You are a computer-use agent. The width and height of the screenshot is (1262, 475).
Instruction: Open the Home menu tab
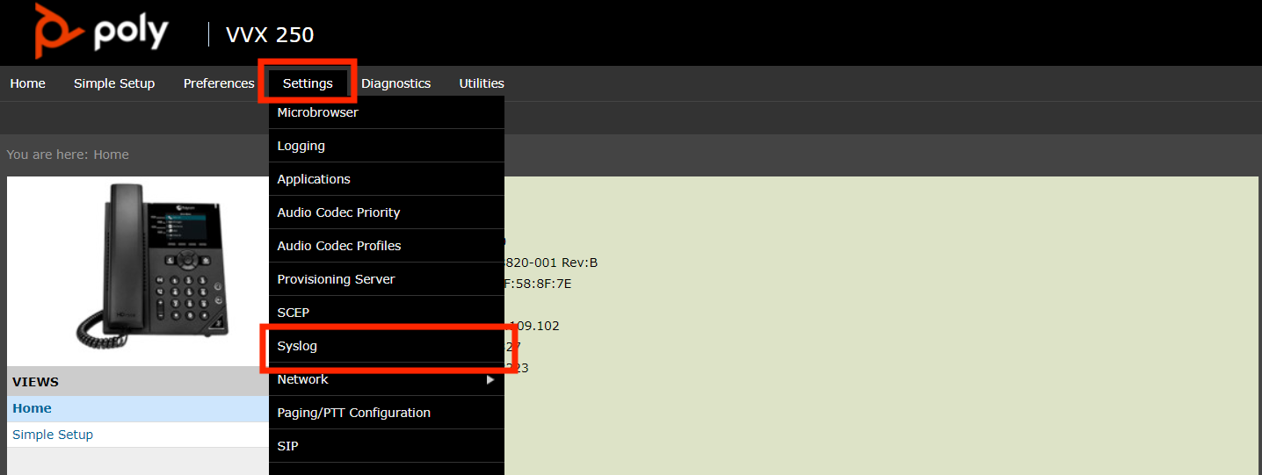coord(27,83)
